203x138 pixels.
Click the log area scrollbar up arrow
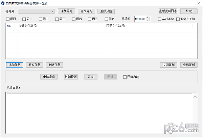coord(195,97)
